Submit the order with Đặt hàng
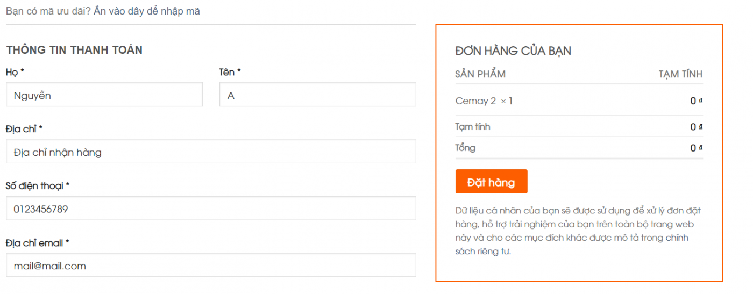This screenshot has height=294, width=753. coord(491,182)
